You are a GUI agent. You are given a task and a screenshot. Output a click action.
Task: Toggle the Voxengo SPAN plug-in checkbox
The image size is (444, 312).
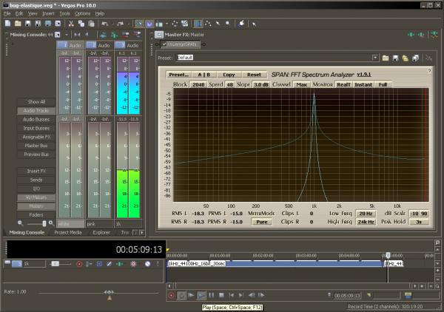[x=164, y=44]
